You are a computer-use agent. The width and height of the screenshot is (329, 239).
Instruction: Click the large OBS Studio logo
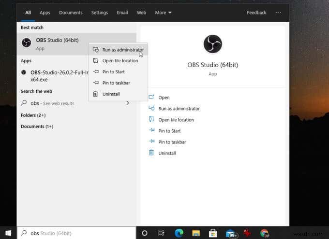212,44
